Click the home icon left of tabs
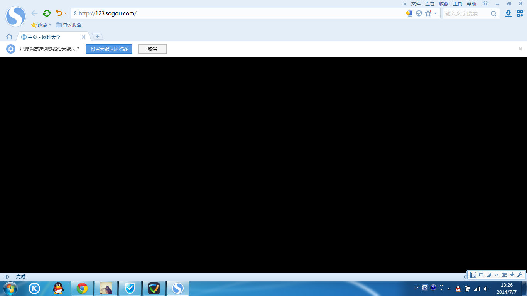This screenshot has width=527, height=296. 9,37
